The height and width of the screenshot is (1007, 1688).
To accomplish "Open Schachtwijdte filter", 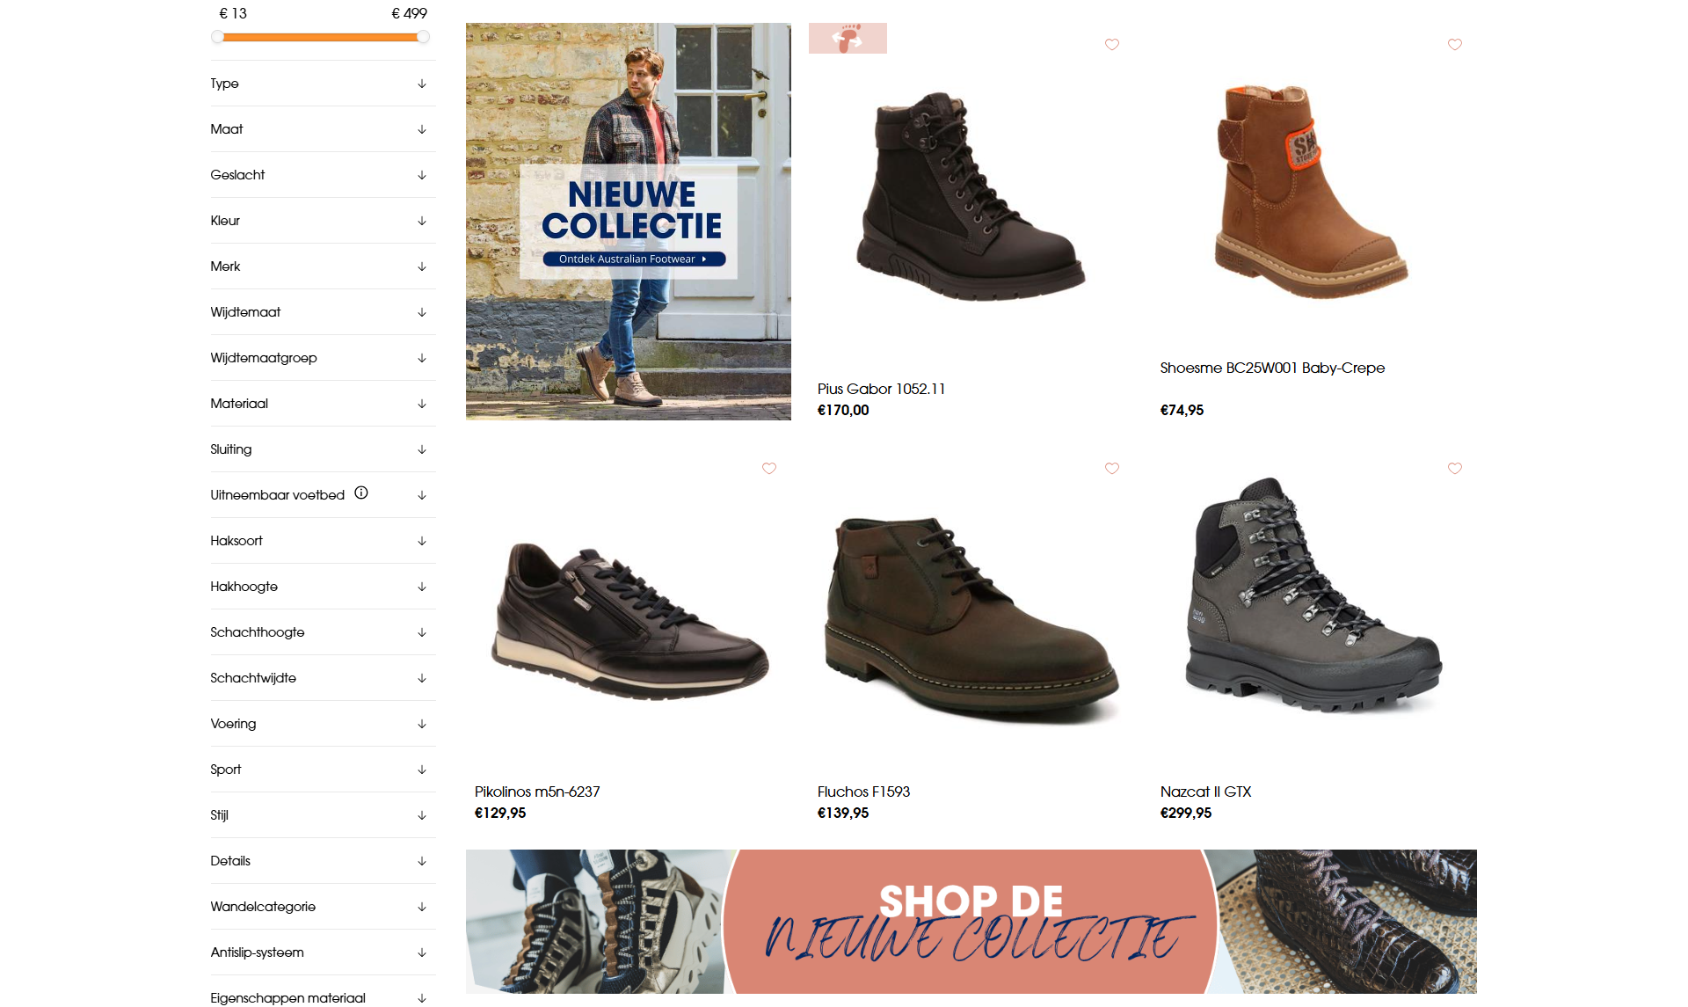I will tap(323, 678).
